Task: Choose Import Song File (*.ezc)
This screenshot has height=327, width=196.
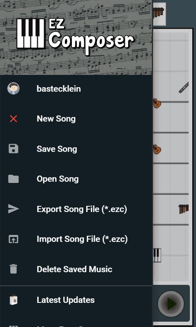Action: click(76, 239)
